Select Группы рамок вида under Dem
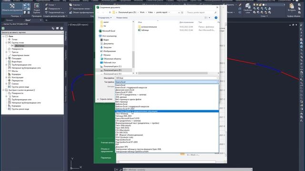The image size is (305, 171). pyautogui.click(x=20, y=87)
